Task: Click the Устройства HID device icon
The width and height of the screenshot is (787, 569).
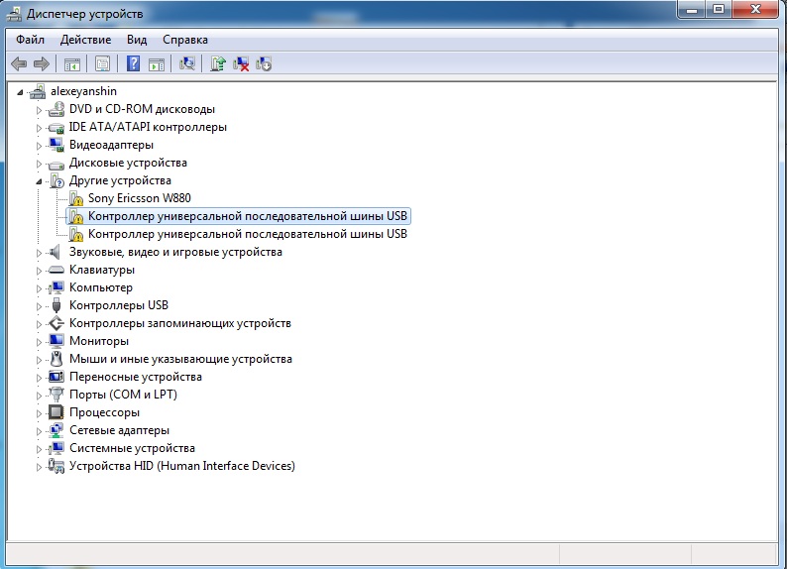Action: click(x=56, y=466)
